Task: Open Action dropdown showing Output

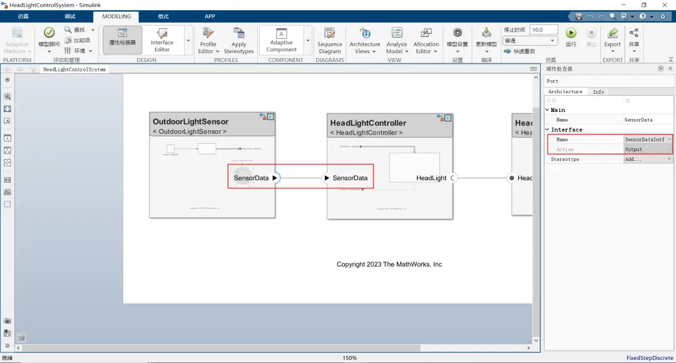Action: point(648,150)
